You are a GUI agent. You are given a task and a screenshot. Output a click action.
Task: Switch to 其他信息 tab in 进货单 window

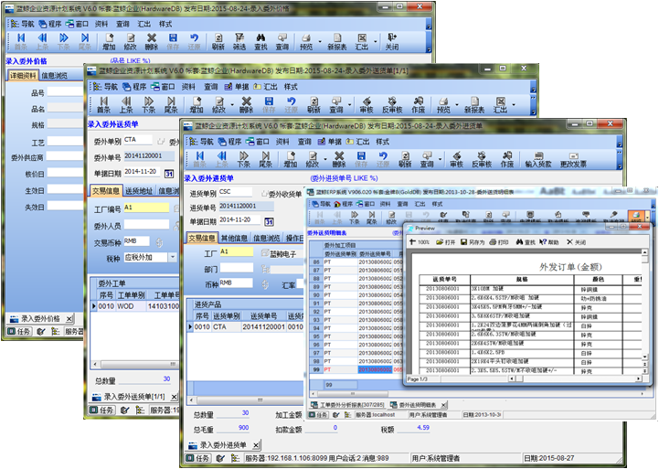pos(234,238)
